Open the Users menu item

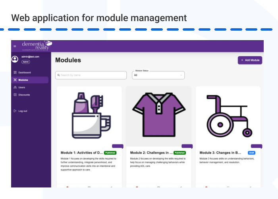(x=22, y=87)
